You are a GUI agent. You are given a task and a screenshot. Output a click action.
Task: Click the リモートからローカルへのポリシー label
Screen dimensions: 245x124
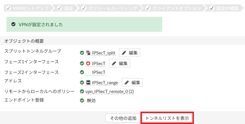(x=39, y=91)
